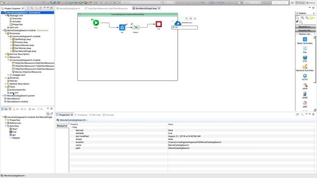Select the Resource properties side tab
Screen dimensions: 317x178
(62, 126)
